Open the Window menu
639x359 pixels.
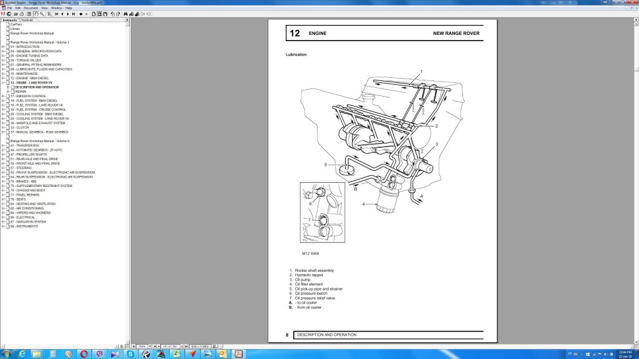(57, 7)
